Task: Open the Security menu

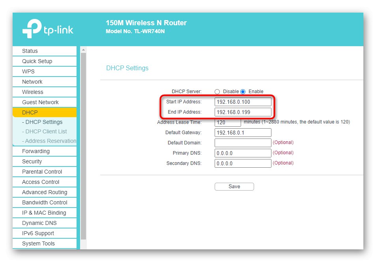Action: pyautogui.click(x=45, y=162)
